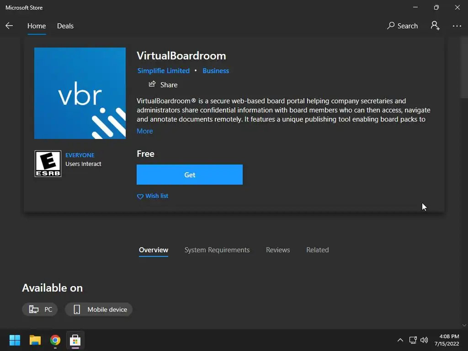Screen dimensions: 468x351
Task: Open the three-dot more options menu
Action: pyautogui.click(x=457, y=26)
